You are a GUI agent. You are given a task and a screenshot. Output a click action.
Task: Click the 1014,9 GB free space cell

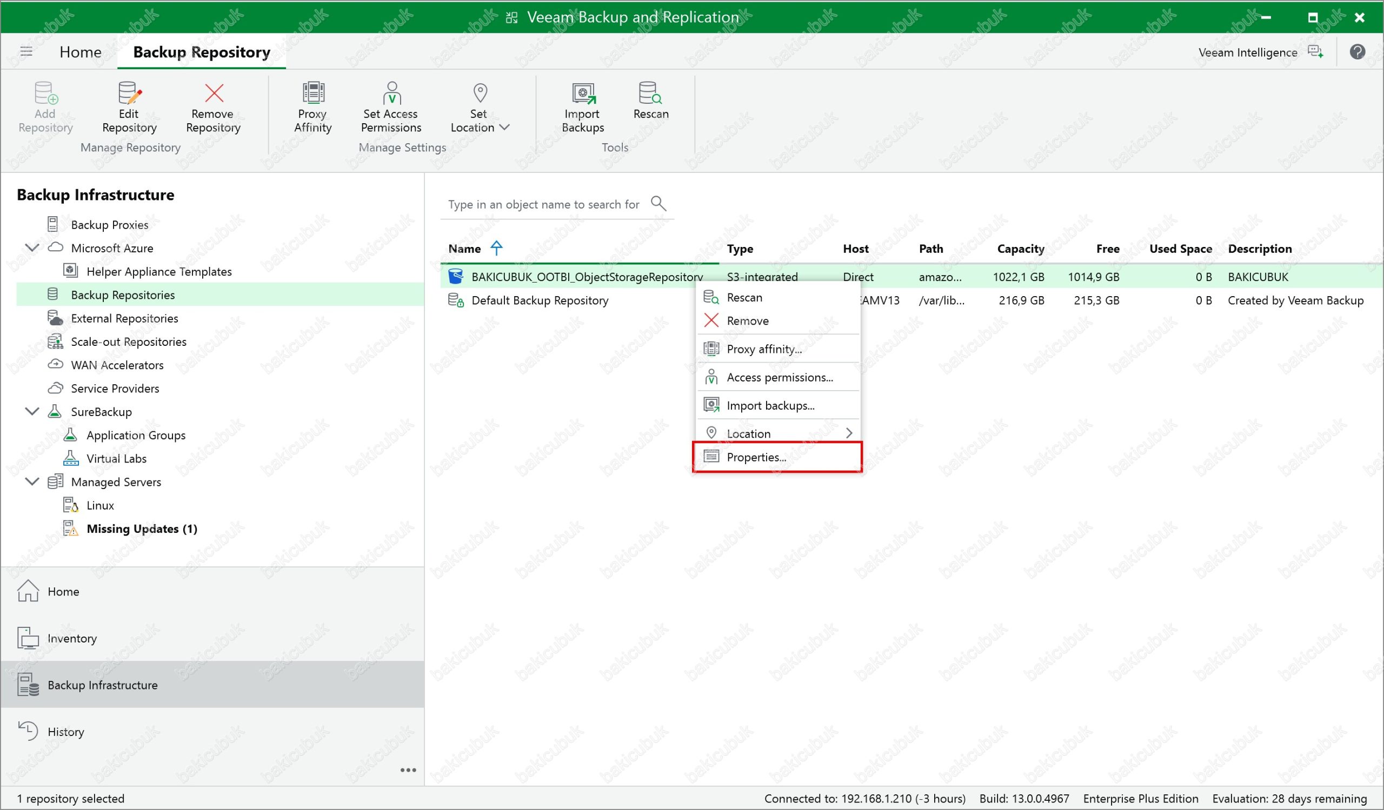[1093, 277]
